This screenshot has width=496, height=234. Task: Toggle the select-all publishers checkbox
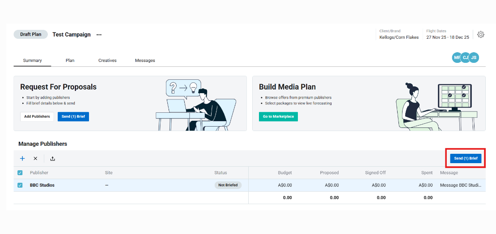point(20,173)
